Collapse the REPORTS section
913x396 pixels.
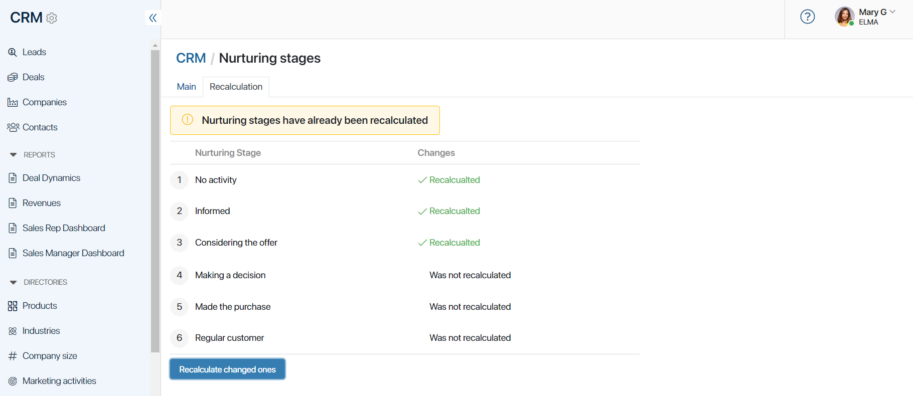pyautogui.click(x=14, y=155)
